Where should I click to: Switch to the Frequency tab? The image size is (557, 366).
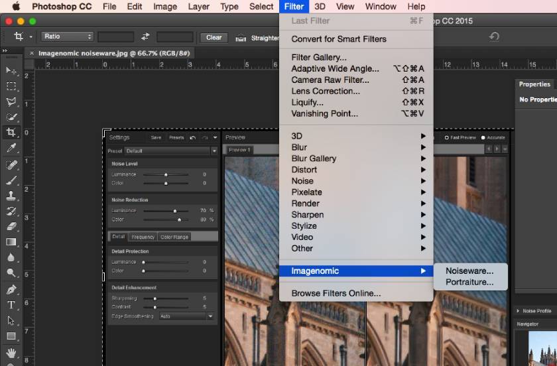pyautogui.click(x=143, y=237)
